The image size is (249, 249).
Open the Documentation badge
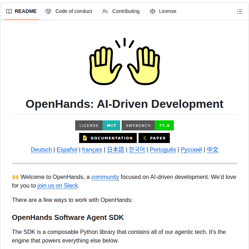108,138
